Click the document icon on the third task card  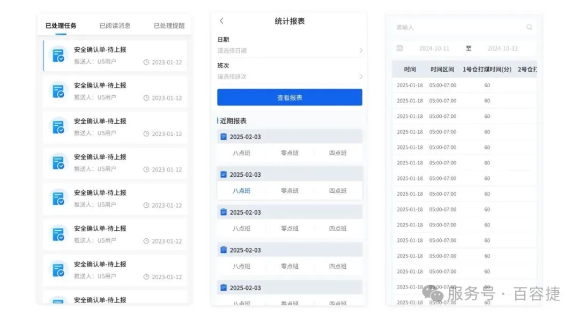(x=58, y=127)
